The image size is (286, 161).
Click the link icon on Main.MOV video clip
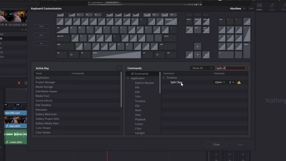click(7, 126)
